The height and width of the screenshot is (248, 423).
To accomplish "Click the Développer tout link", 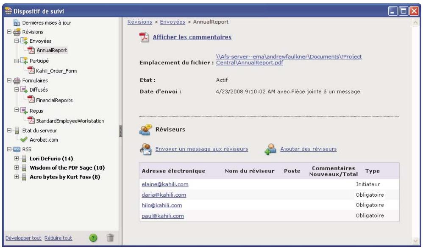I will pyautogui.click(x=23, y=238).
